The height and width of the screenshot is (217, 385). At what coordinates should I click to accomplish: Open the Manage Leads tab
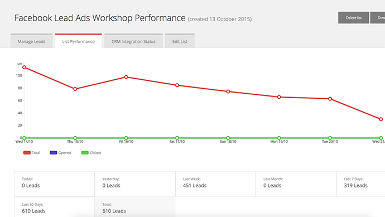pyautogui.click(x=31, y=41)
